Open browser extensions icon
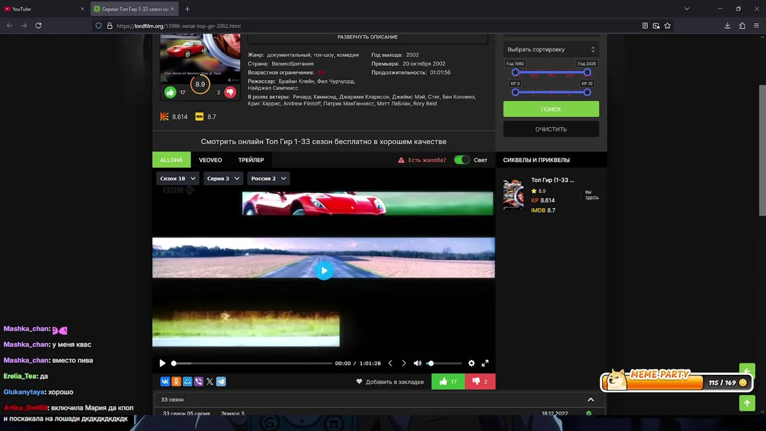This screenshot has height=431, width=766. click(x=742, y=26)
